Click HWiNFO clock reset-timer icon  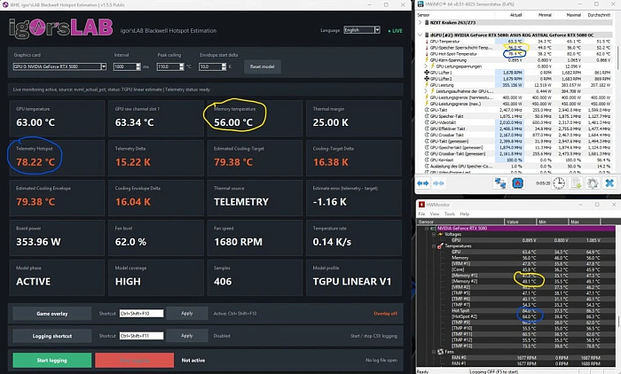(x=559, y=183)
